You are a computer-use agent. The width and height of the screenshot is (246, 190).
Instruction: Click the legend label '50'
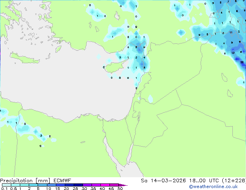click(x=120, y=188)
